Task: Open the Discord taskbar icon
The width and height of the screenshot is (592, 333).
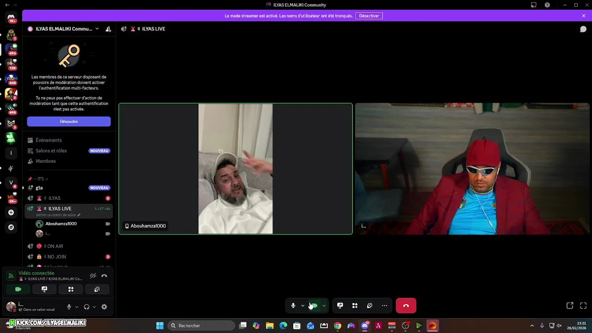Action: (x=365, y=326)
